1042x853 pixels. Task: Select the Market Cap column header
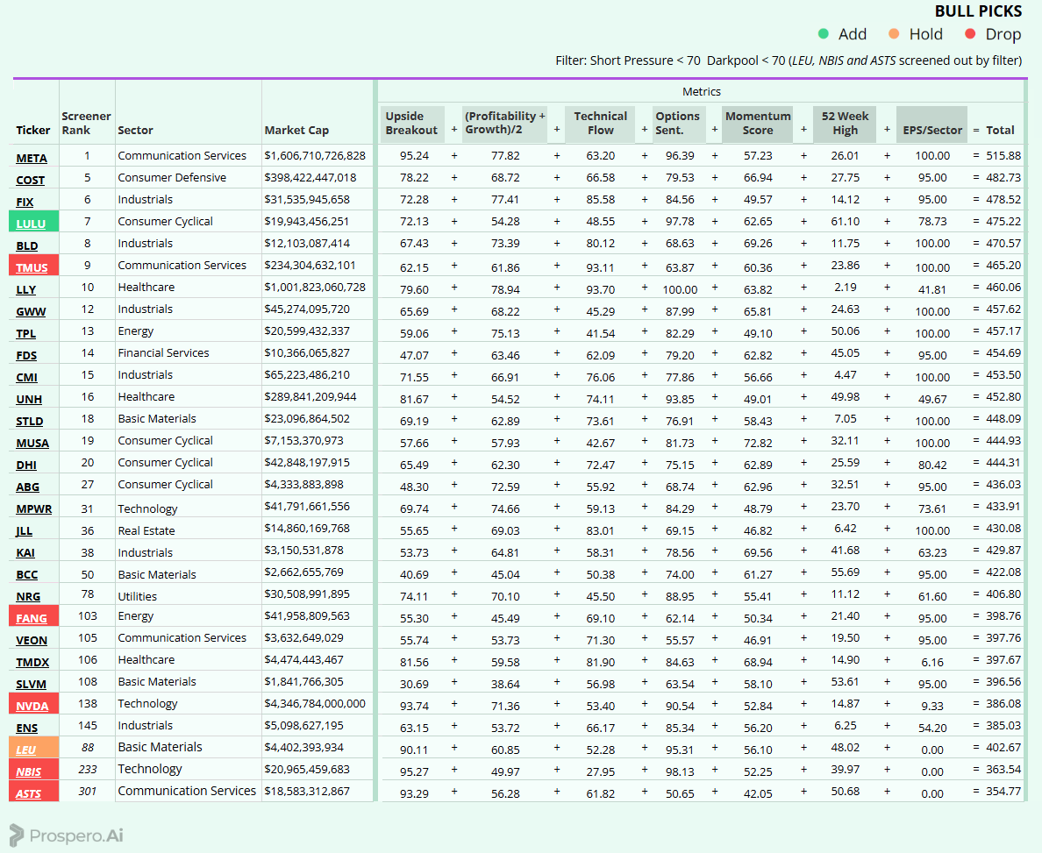click(x=296, y=131)
